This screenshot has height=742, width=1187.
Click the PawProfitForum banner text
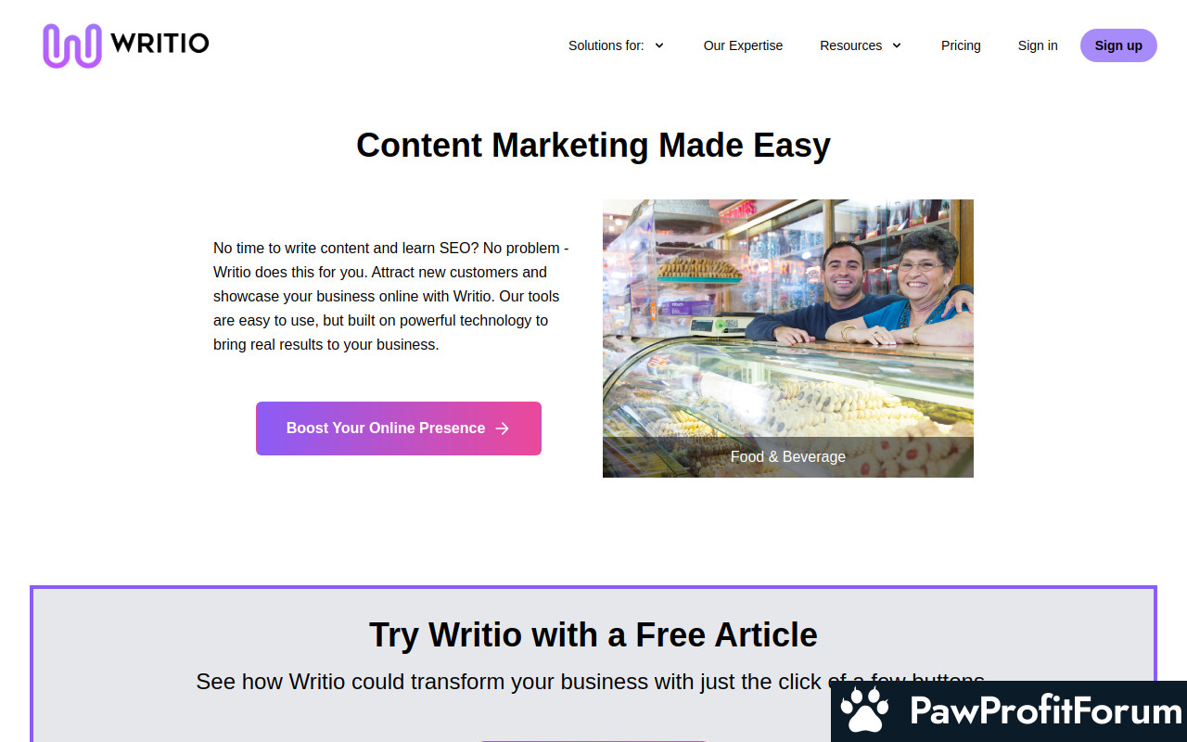(1046, 711)
